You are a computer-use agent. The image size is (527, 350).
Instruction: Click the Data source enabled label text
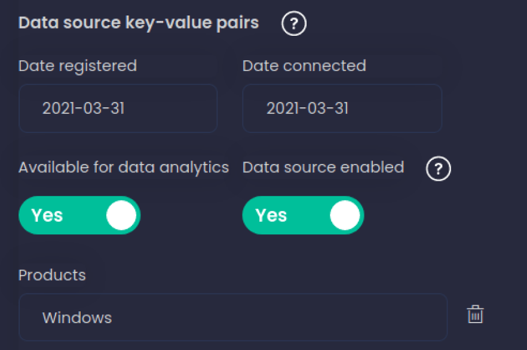click(x=323, y=168)
